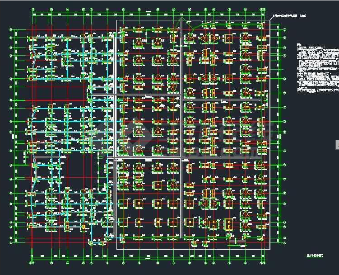
Task: Select the top-left grid axis bubble in top row
Action: tap(34, 9)
